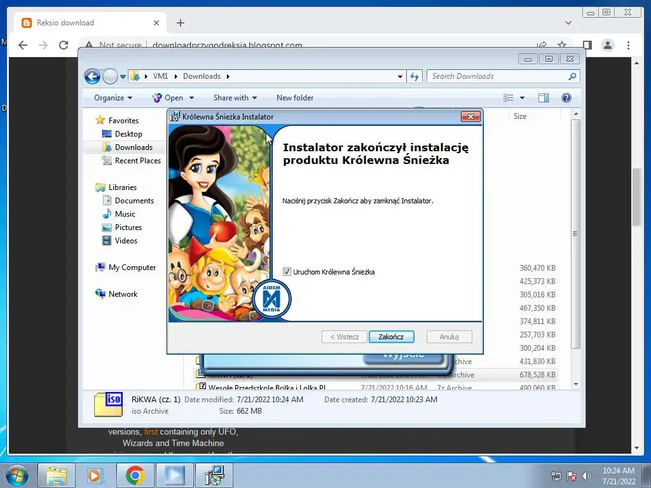Screen dimensions: 651x488
Task: Open Documents library in navigation pane
Action: (x=134, y=200)
